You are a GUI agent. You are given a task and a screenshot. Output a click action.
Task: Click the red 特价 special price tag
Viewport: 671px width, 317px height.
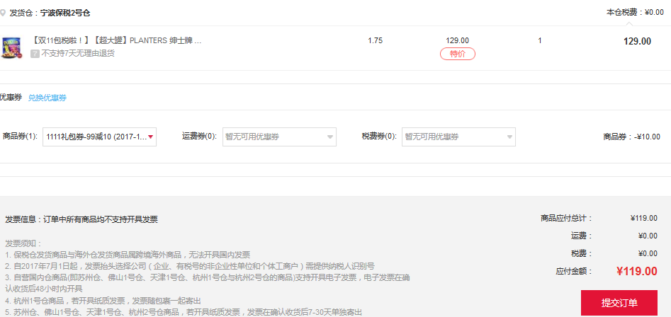coord(457,54)
